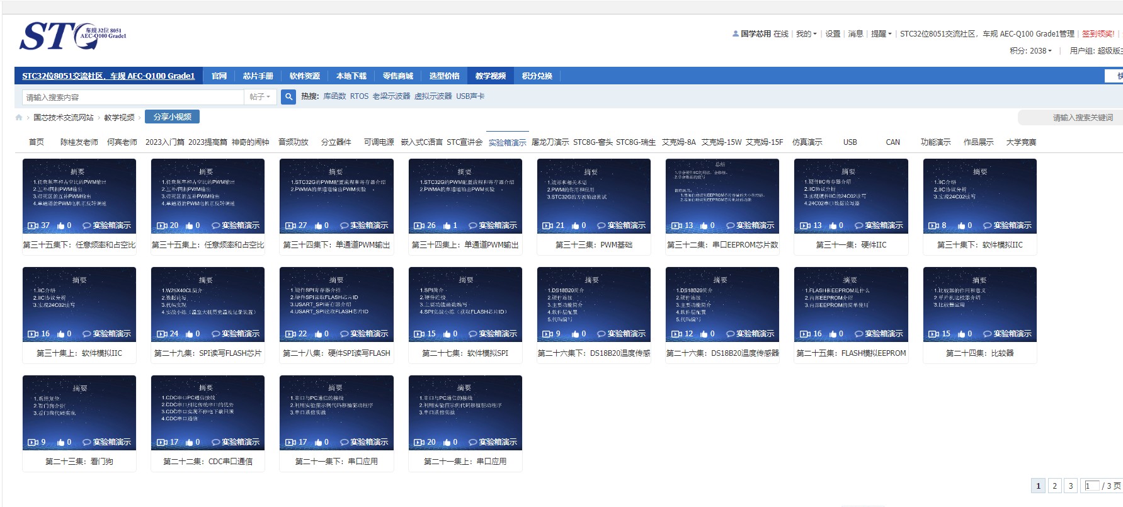Open the 设置 link in header
The height and width of the screenshot is (507, 1123).
833,34
